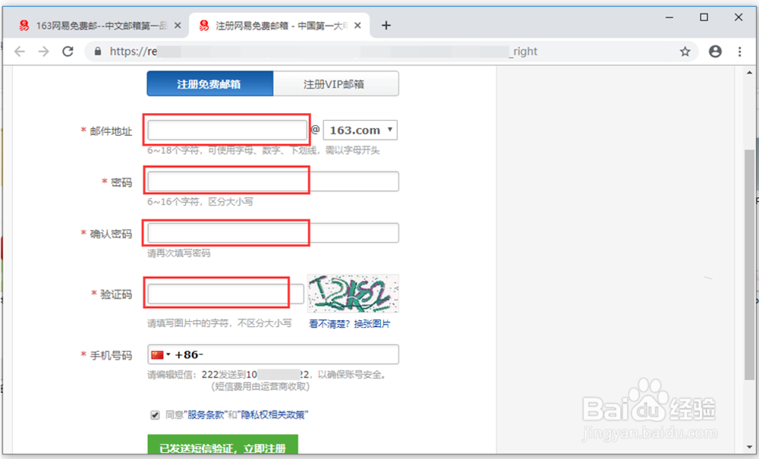Open the Chrome profile avatar
This screenshot has height=459, width=759.
(x=715, y=52)
